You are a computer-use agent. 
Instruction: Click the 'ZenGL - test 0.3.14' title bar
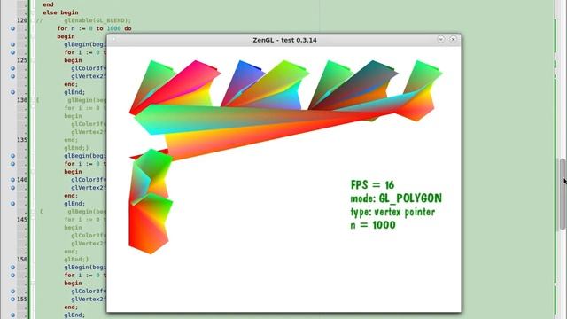point(284,40)
